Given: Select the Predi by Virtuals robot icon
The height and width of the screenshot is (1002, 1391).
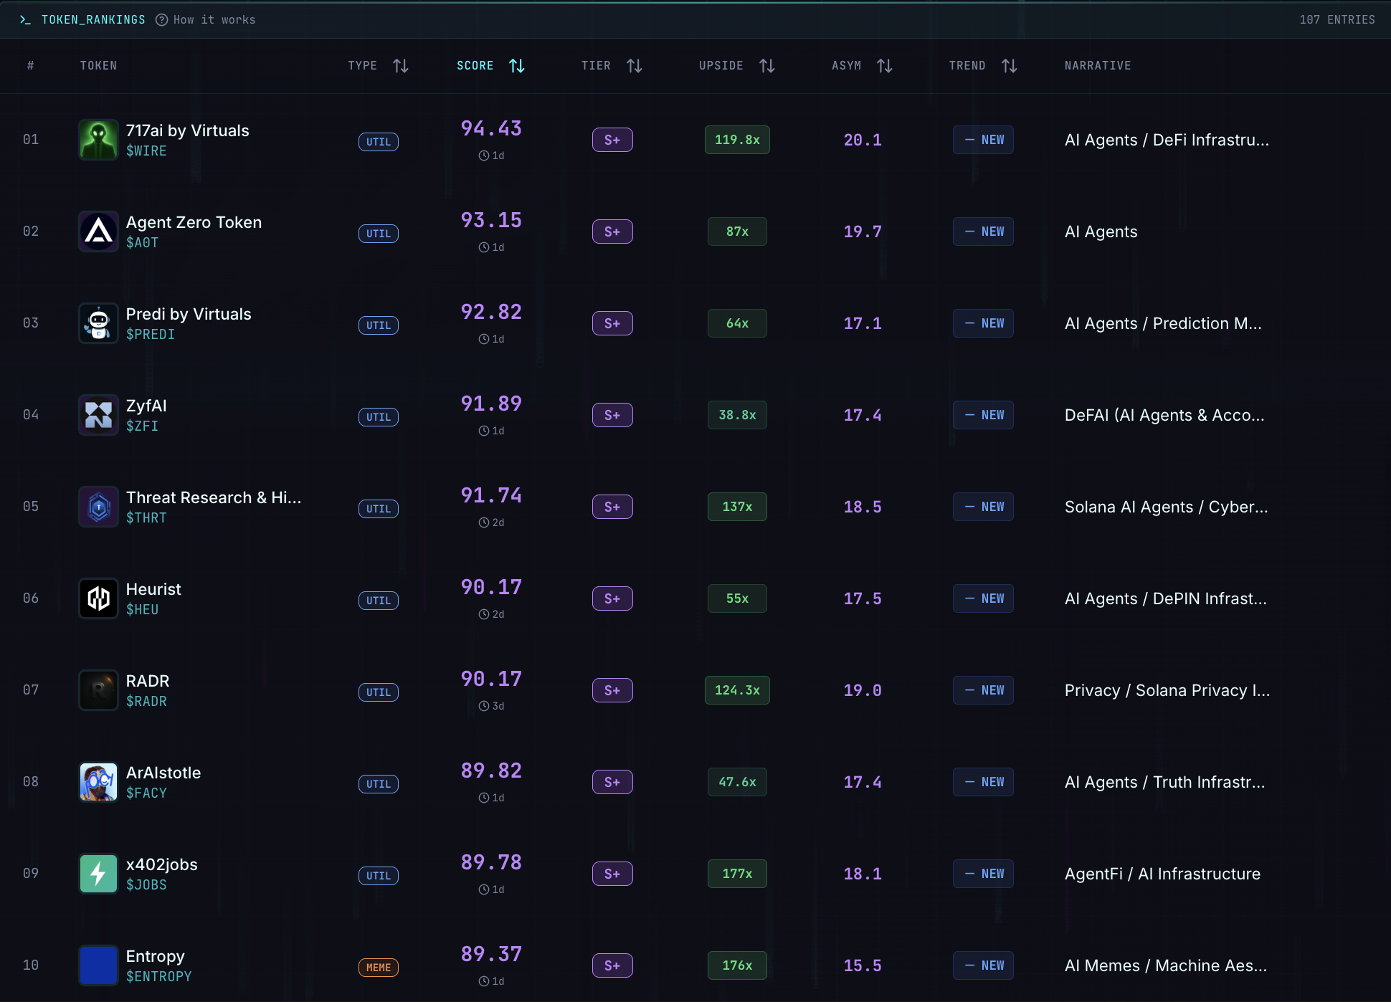Looking at the screenshot, I should click(x=98, y=323).
